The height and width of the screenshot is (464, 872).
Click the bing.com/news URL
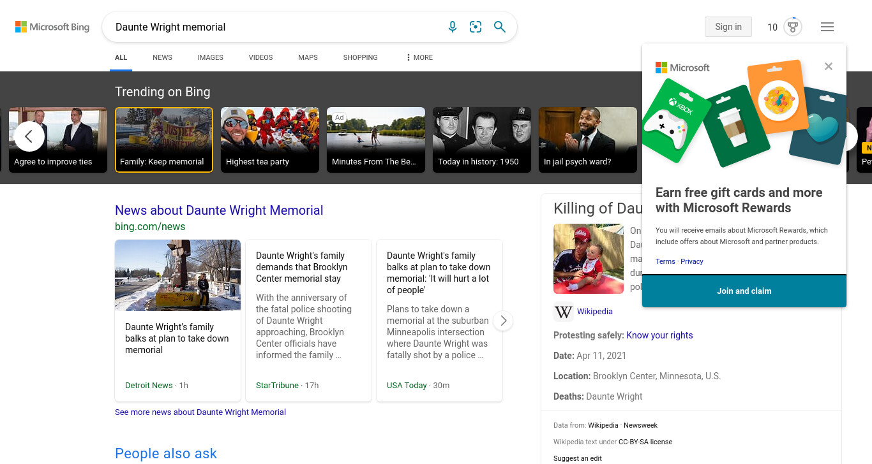coord(150,227)
